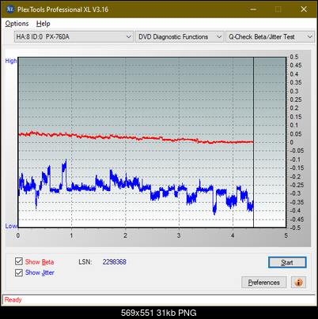Image resolution: width=318 pixels, height=319 pixels.
Task: Click the Low label on graph axis
Action: (11, 226)
